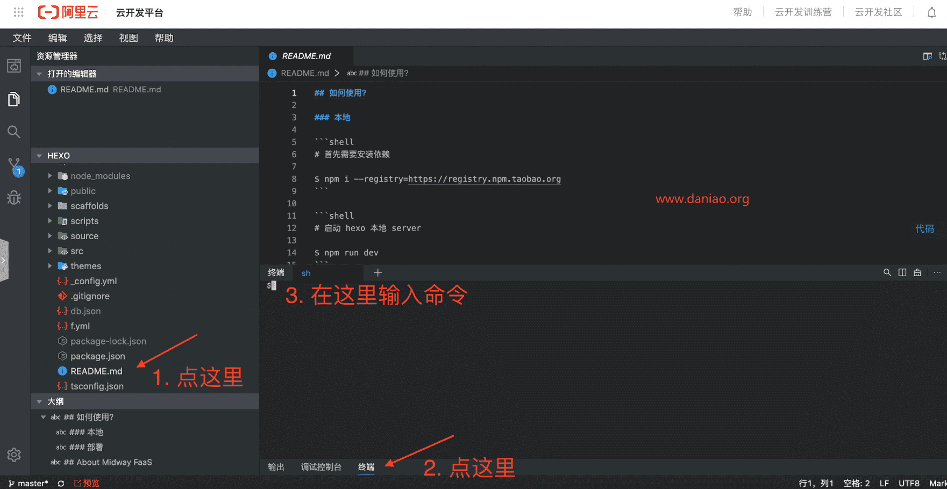Click the Aliyun logo
This screenshot has height=489, width=947.
click(x=68, y=12)
